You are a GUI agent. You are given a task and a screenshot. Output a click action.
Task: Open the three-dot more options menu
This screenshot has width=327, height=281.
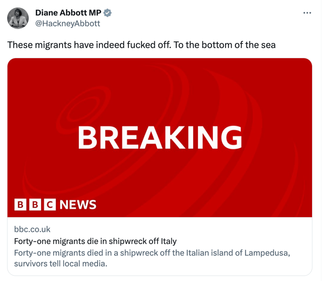(x=307, y=13)
